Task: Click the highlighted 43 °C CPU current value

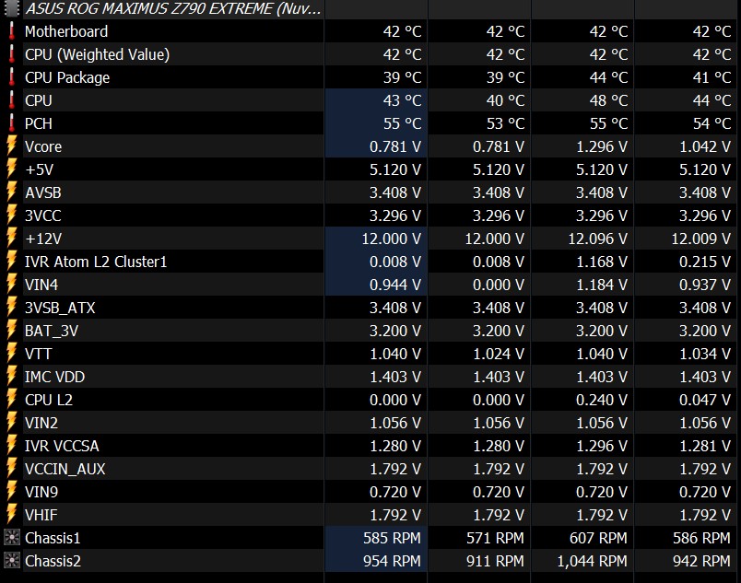Action: [x=402, y=100]
